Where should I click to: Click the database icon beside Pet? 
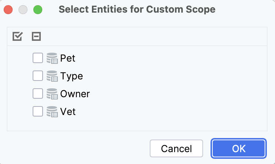52,58
